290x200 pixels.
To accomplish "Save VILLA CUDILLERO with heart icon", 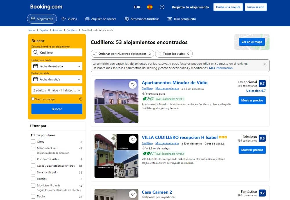I will (133, 140).
